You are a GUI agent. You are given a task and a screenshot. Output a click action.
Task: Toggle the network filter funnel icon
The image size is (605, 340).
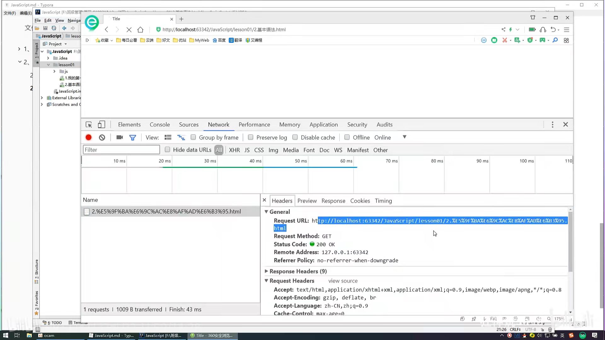(x=133, y=138)
